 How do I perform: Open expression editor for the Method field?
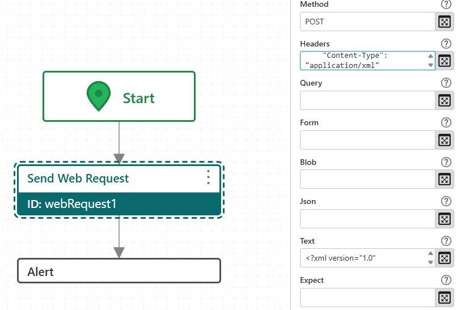pyautogui.click(x=444, y=22)
